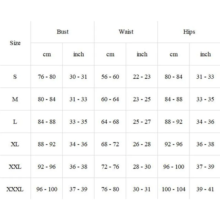Viewport: 220px width, 220px height.
Task: Click the Bust column header
Action: coord(63,32)
